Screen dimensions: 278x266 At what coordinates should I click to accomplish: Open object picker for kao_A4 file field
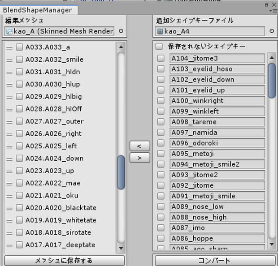272,31
